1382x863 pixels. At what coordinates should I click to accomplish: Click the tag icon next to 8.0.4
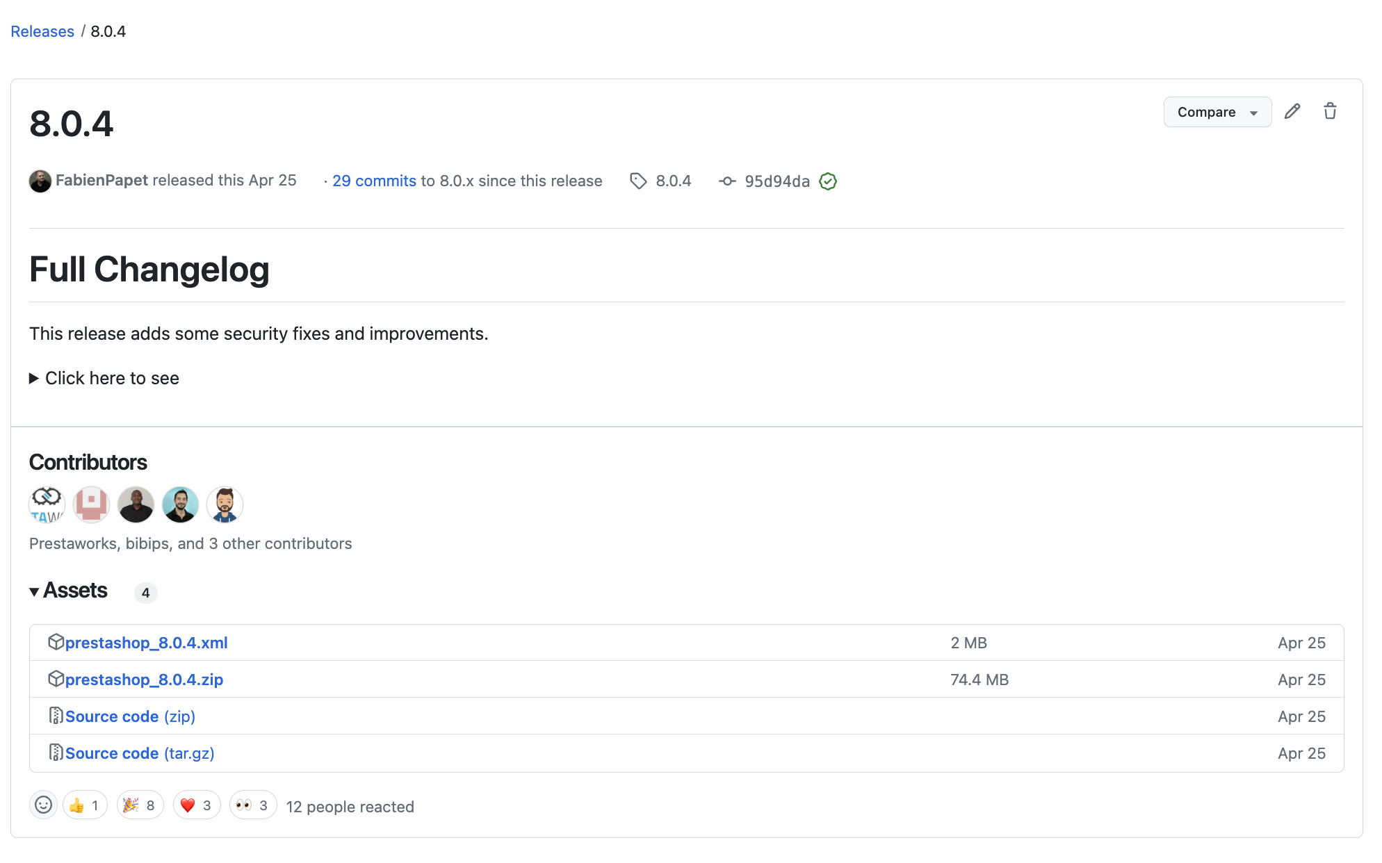(637, 181)
